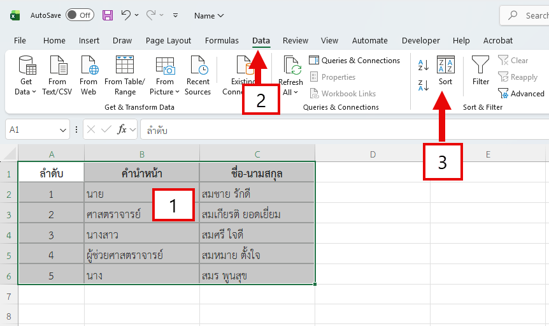Click the Excel app icon
This screenshot has width=549, height=326.
click(x=15, y=15)
